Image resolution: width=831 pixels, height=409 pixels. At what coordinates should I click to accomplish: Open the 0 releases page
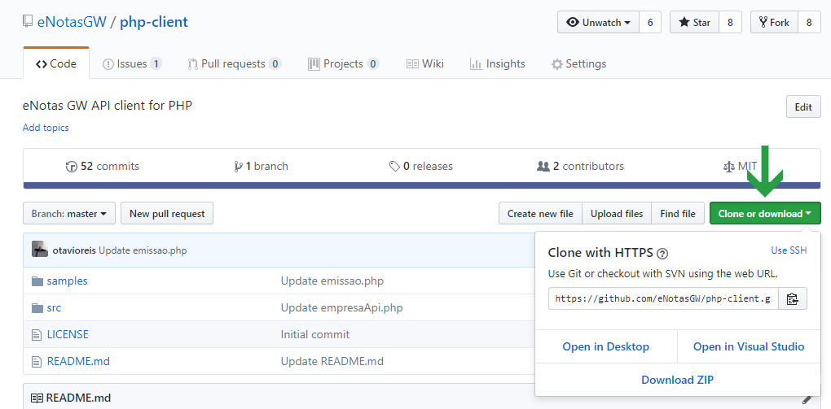pyautogui.click(x=421, y=166)
